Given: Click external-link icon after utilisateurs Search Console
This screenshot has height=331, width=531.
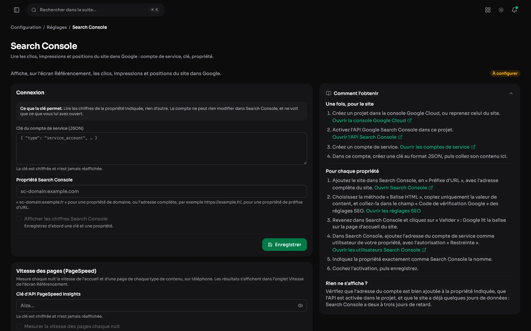Looking at the screenshot, I should tap(424, 250).
